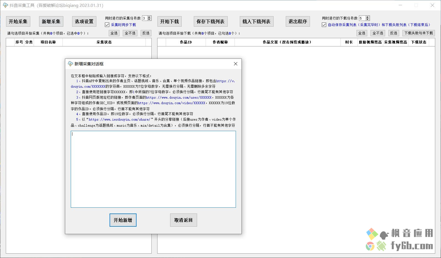Close the main application window
Screen dimensions: 441x258
click(x=432, y=5)
